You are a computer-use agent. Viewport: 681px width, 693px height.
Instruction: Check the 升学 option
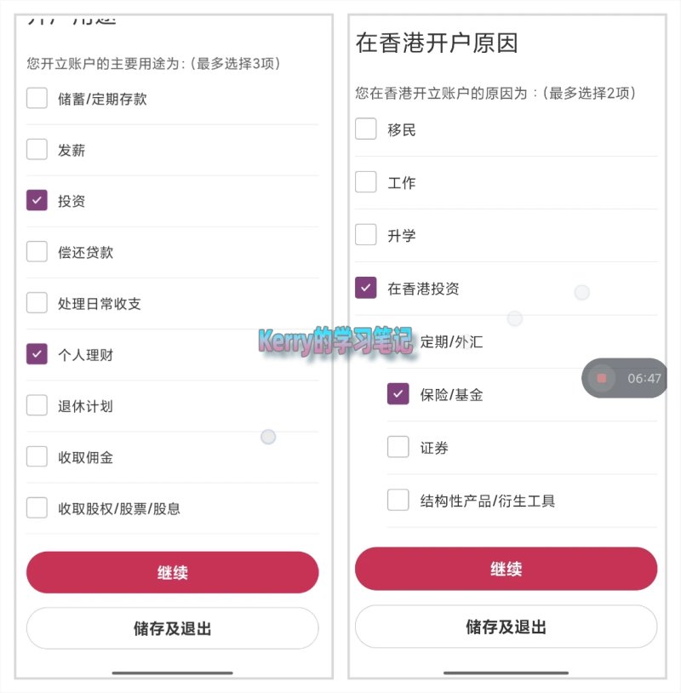[365, 235]
